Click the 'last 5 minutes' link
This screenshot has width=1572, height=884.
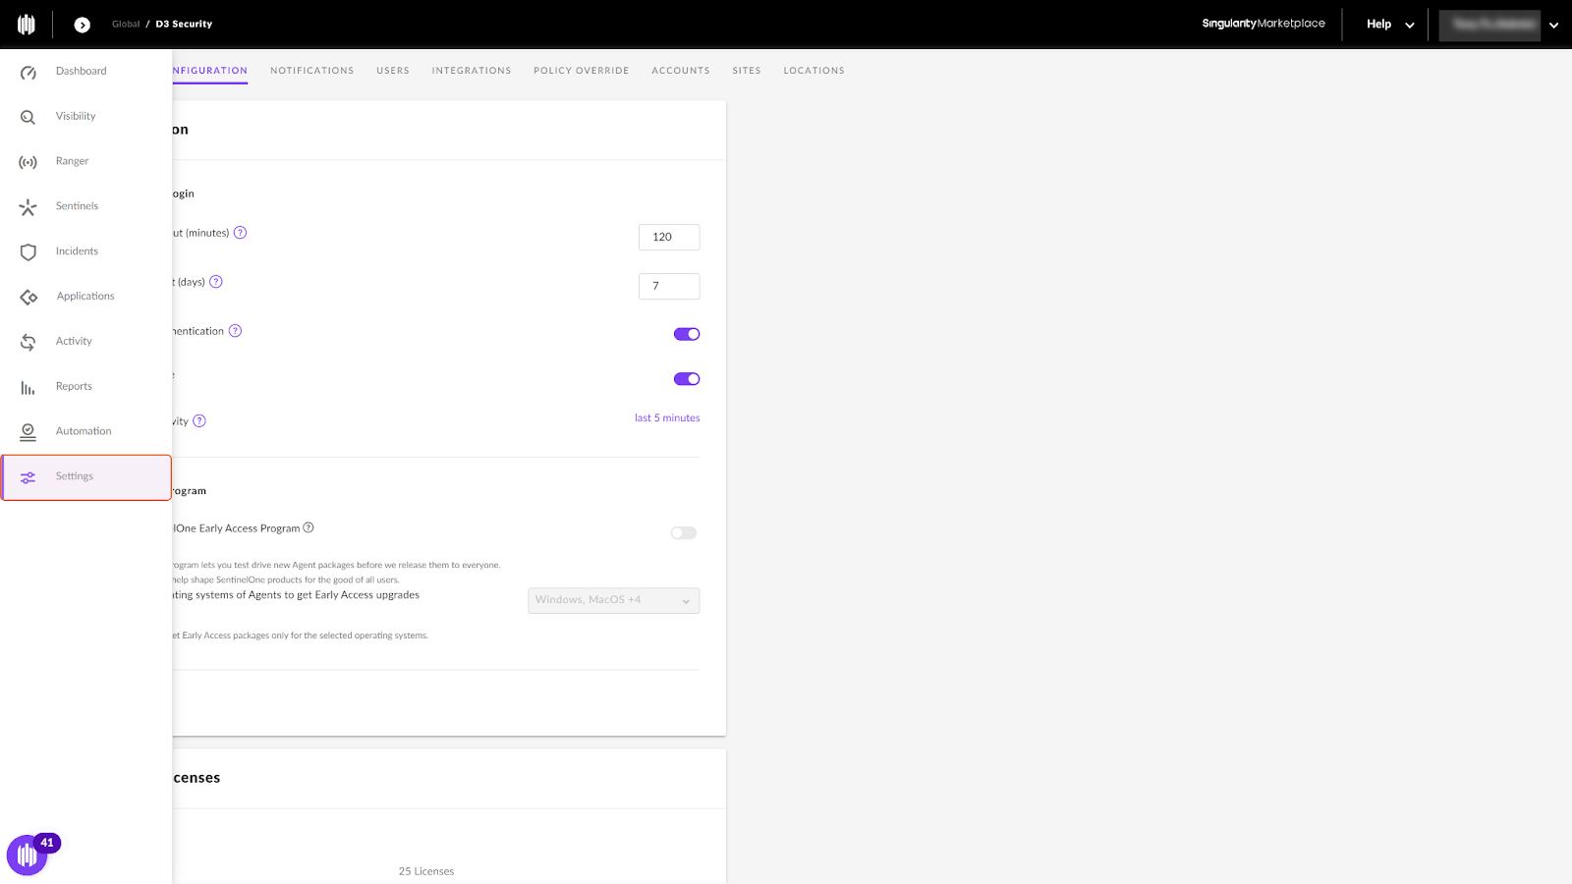[667, 418]
